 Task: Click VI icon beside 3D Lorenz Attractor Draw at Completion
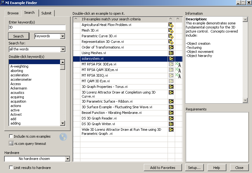tap(171, 93)
